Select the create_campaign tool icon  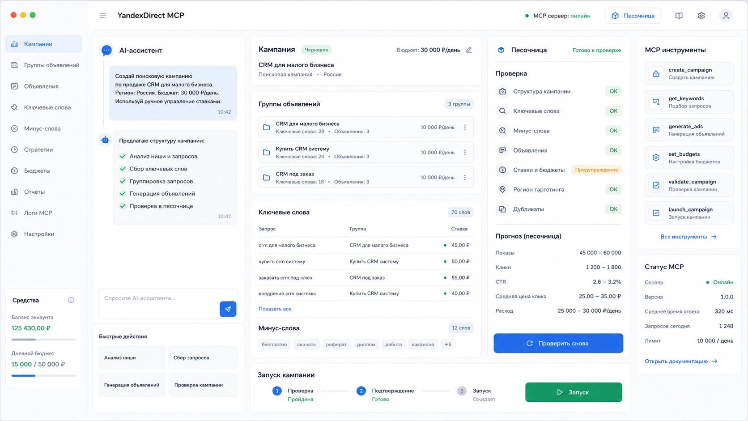(656, 73)
